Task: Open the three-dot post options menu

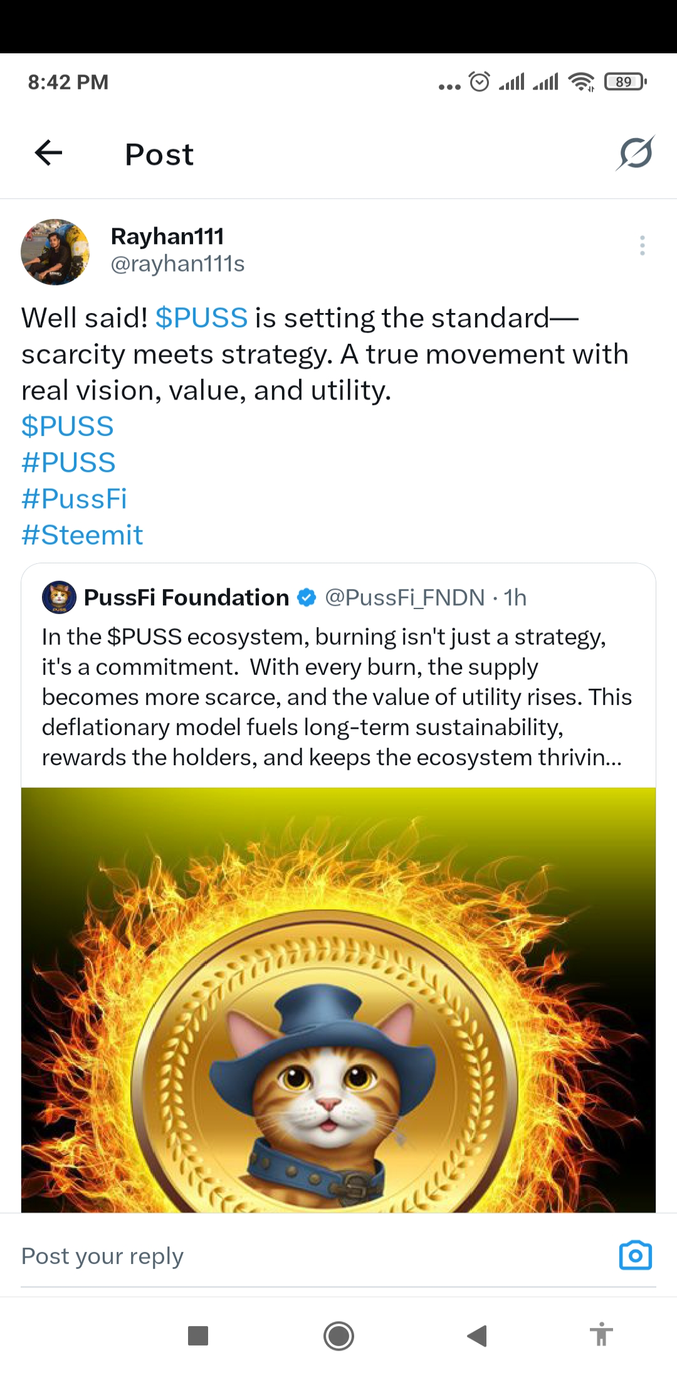Action: pyautogui.click(x=642, y=245)
